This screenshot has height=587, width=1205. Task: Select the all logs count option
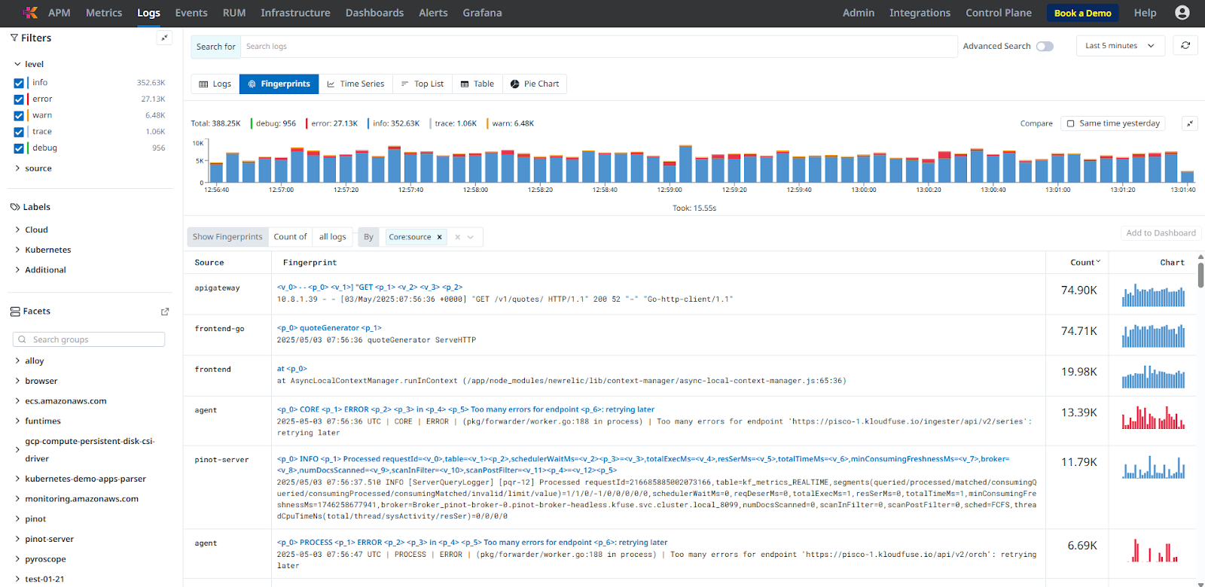333,237
